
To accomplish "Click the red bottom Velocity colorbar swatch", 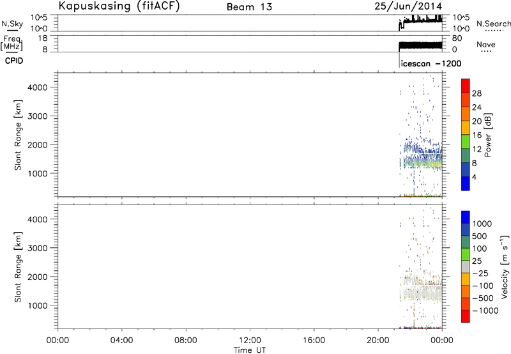I will (466, 316).
